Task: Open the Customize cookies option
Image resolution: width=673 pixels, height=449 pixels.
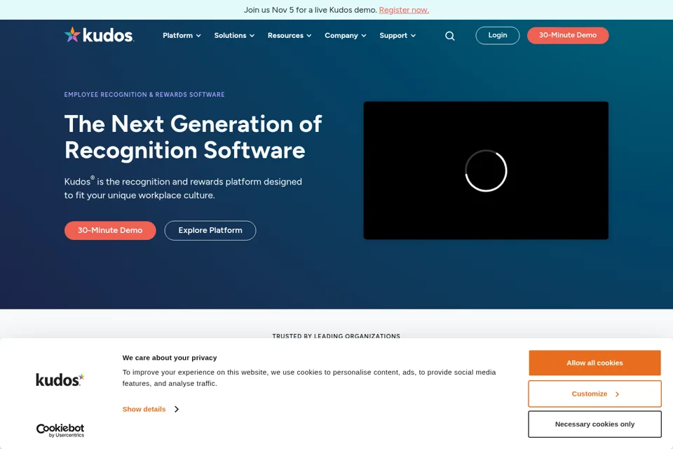Action: (594, 394)
